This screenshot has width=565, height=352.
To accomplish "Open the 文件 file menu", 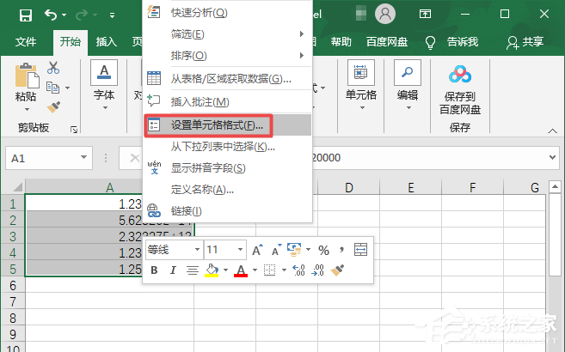I will 26,41.
